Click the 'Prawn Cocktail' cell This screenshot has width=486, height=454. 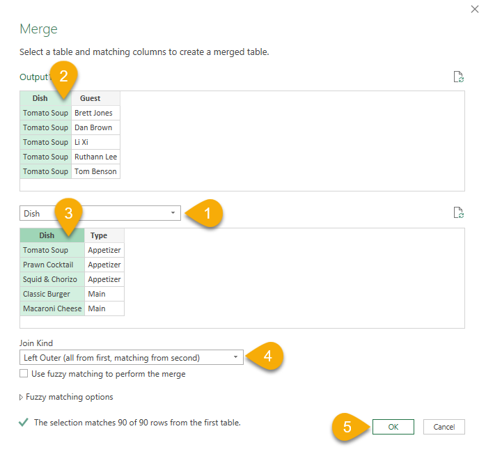pyautogui.click(x=48, y=265)
